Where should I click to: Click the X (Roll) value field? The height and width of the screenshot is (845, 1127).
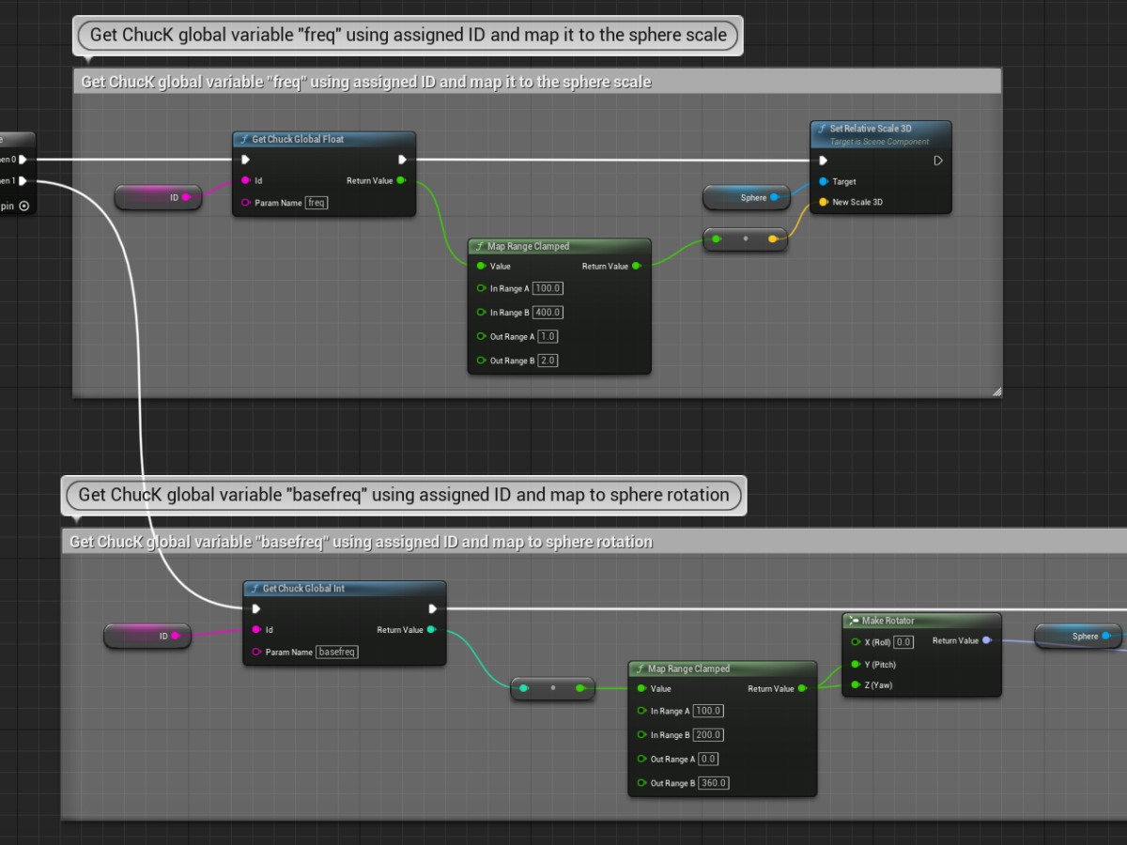tap(903, 642)
